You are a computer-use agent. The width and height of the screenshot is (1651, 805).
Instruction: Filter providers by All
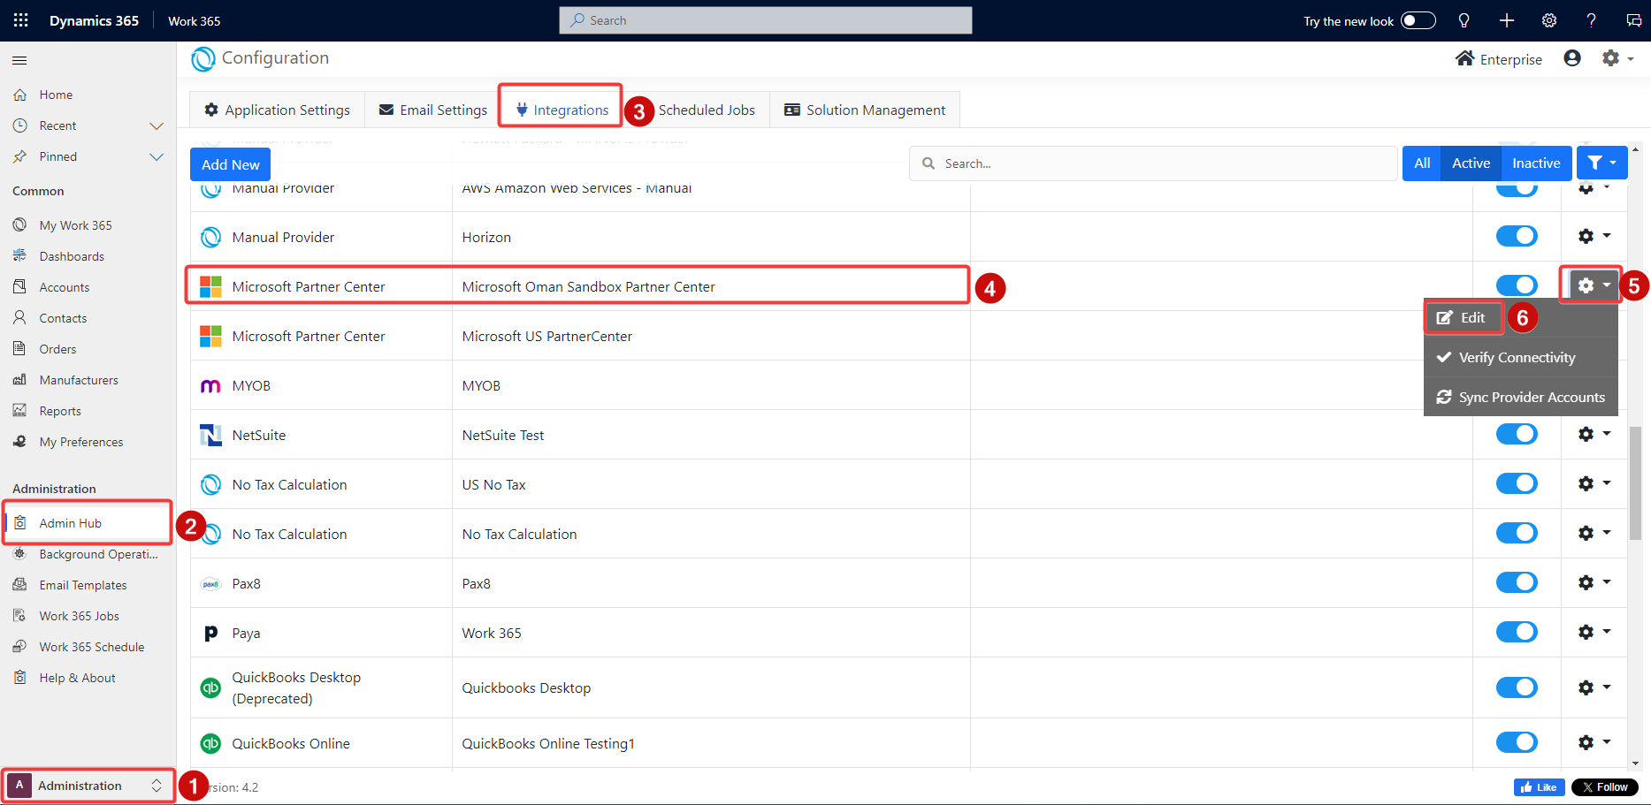(1422, 163)
